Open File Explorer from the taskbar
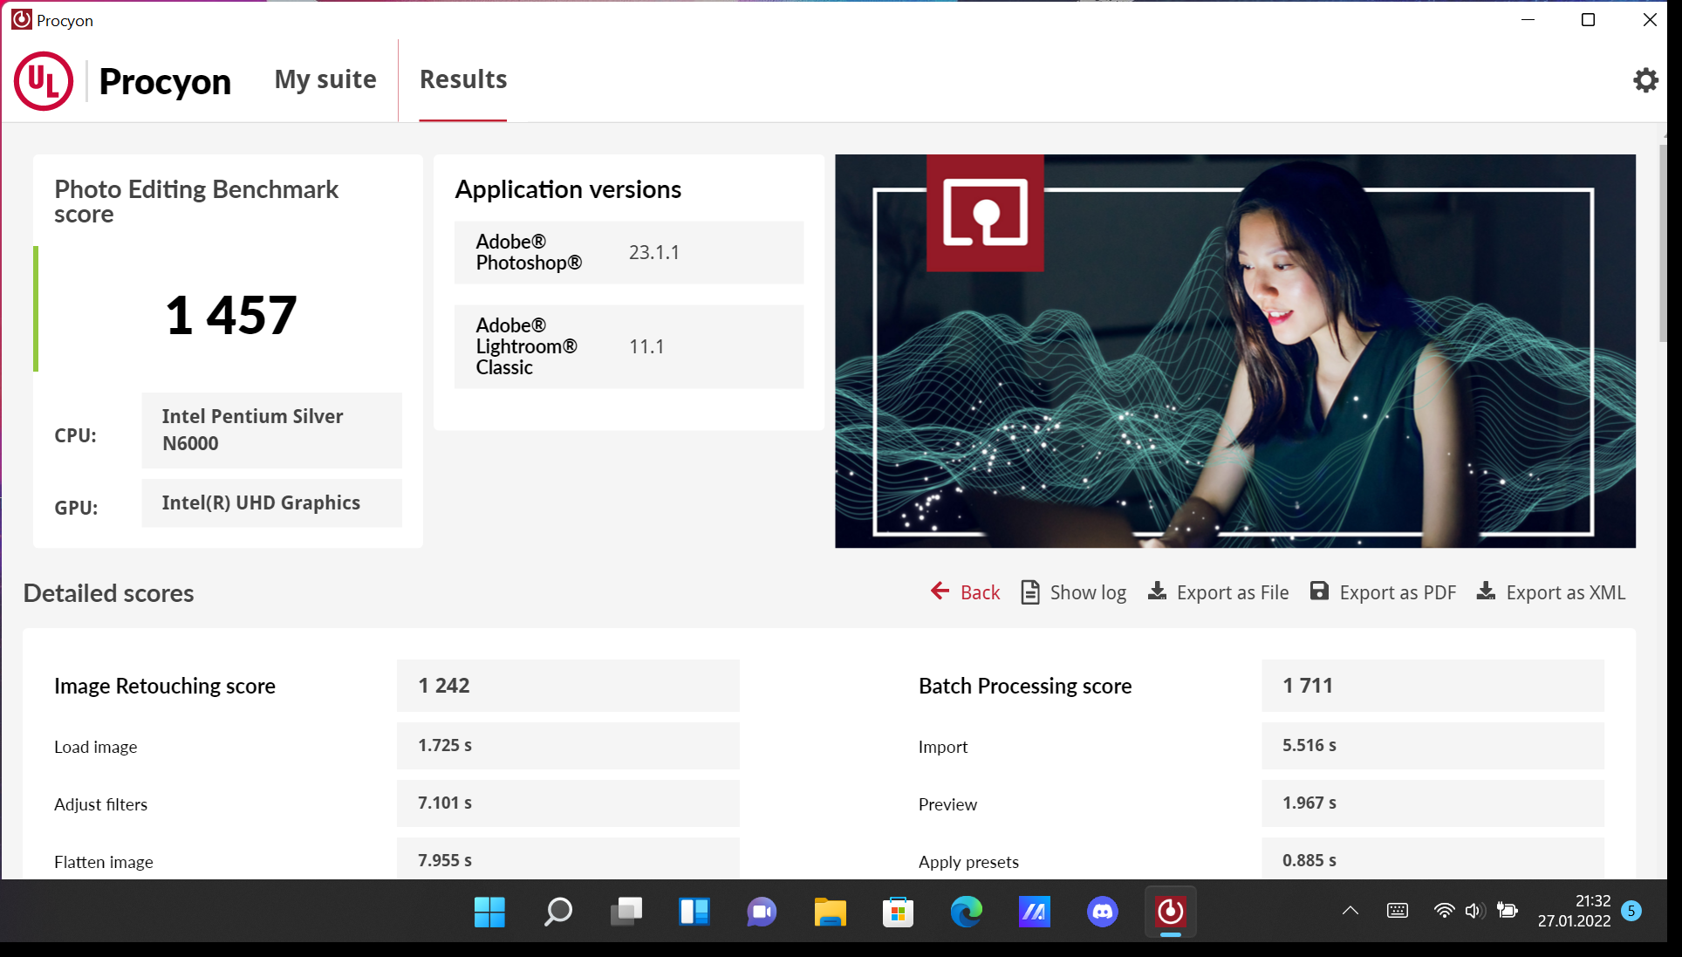1682x957 pixels. (830, 913)
